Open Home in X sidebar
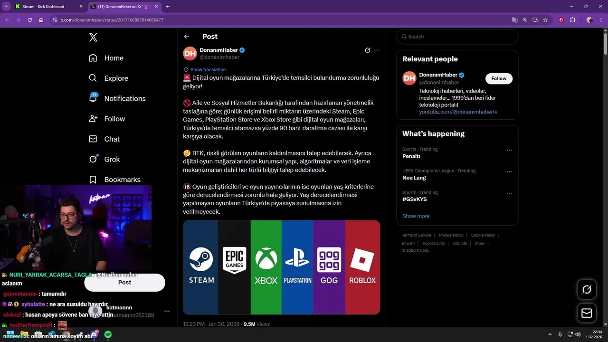Viewport: 608px width, 342px height. click(106, 58)
